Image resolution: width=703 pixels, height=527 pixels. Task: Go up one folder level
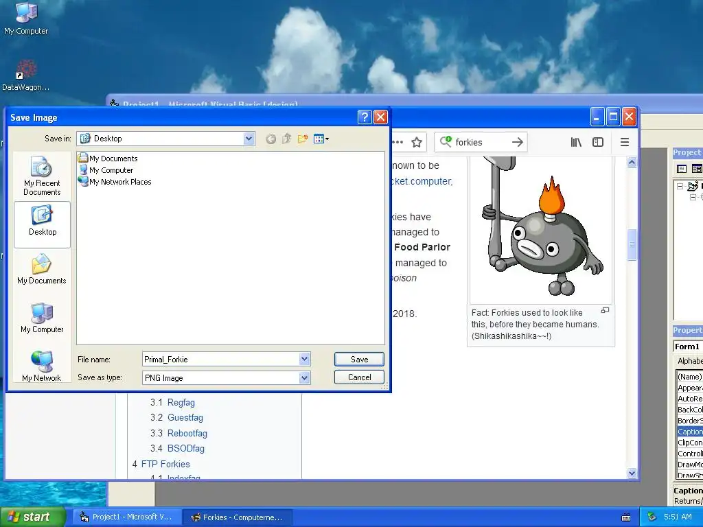pos(287,139)
